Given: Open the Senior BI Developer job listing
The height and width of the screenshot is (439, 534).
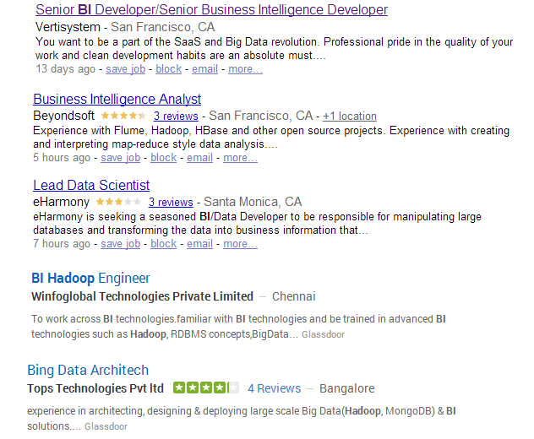Looking at the screenshot, I should click(x=211, y=9).
